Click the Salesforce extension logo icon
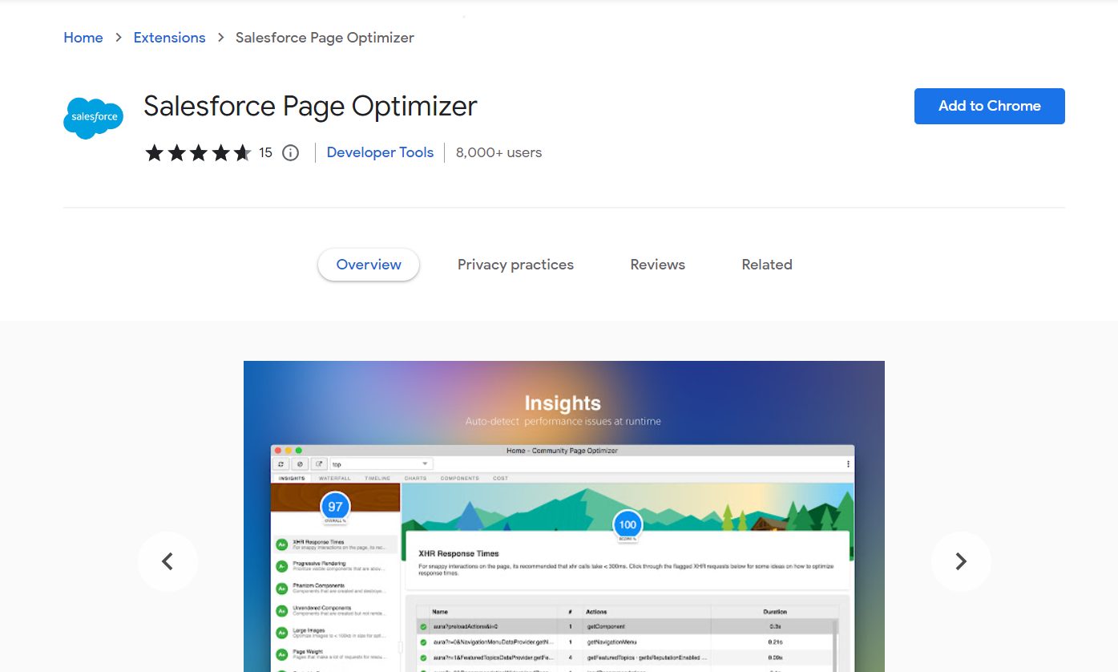Viewport: 1118px width, 672px height. 93,118
